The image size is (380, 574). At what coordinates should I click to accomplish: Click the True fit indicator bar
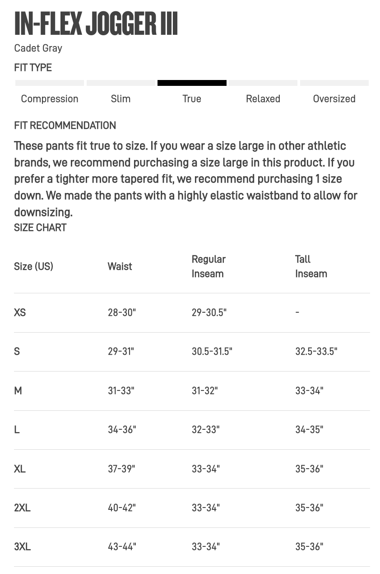(192, 83)
